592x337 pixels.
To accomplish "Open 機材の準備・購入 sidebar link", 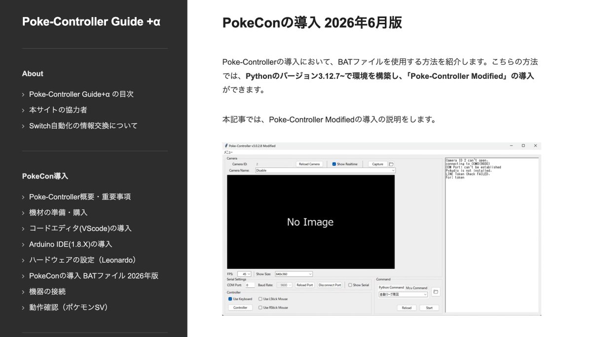I will coord(58,212).
